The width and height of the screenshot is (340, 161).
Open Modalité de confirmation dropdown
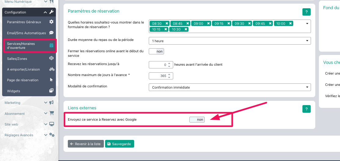point(230,87)
